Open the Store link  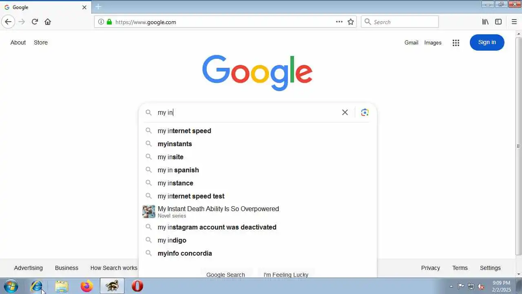[41, 42]
